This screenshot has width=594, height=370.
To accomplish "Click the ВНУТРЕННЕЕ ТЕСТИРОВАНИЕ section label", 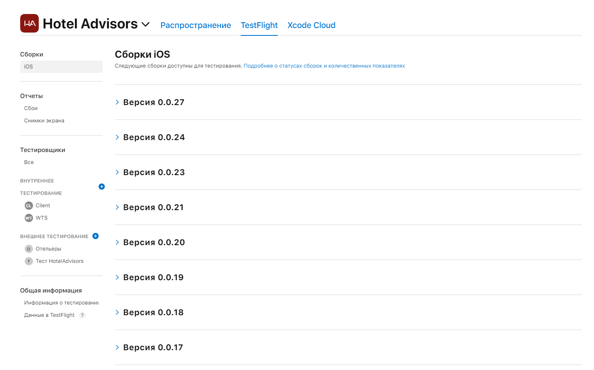I will 41,187.
